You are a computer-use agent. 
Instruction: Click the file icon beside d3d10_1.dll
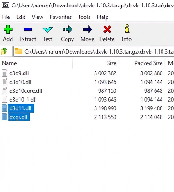pos(5,99)
